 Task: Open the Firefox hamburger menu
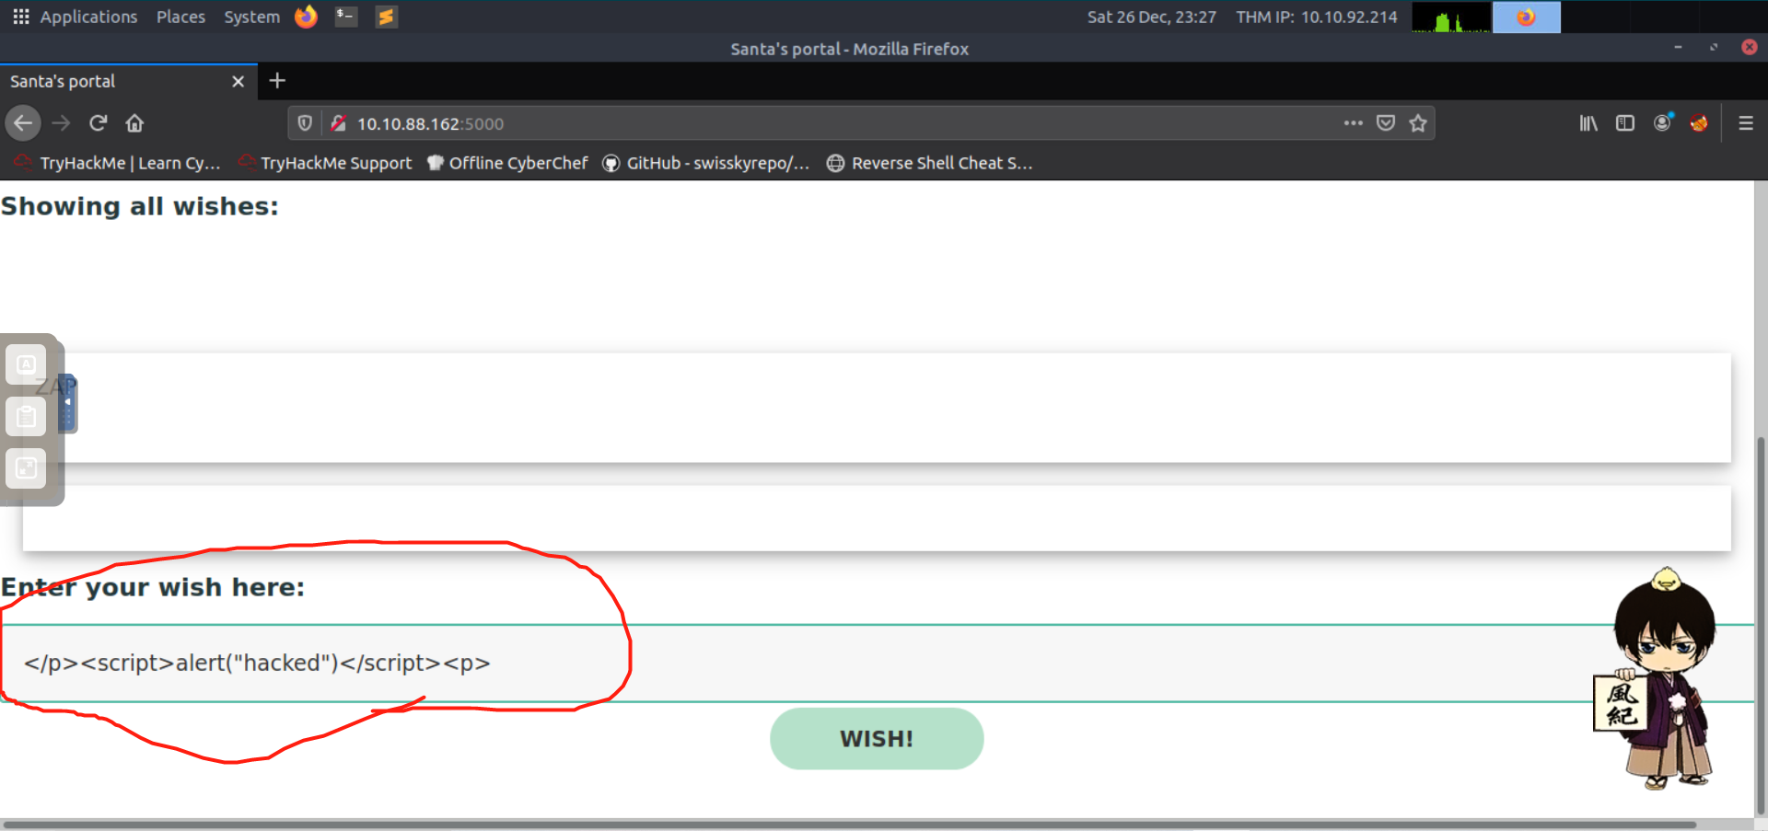click(1745, 123)
